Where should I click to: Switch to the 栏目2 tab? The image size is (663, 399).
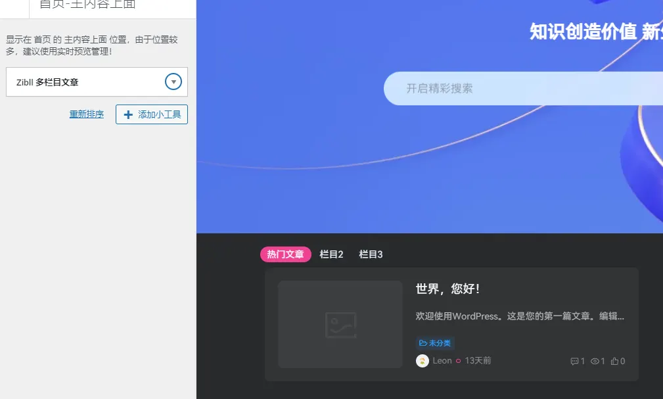331,254
